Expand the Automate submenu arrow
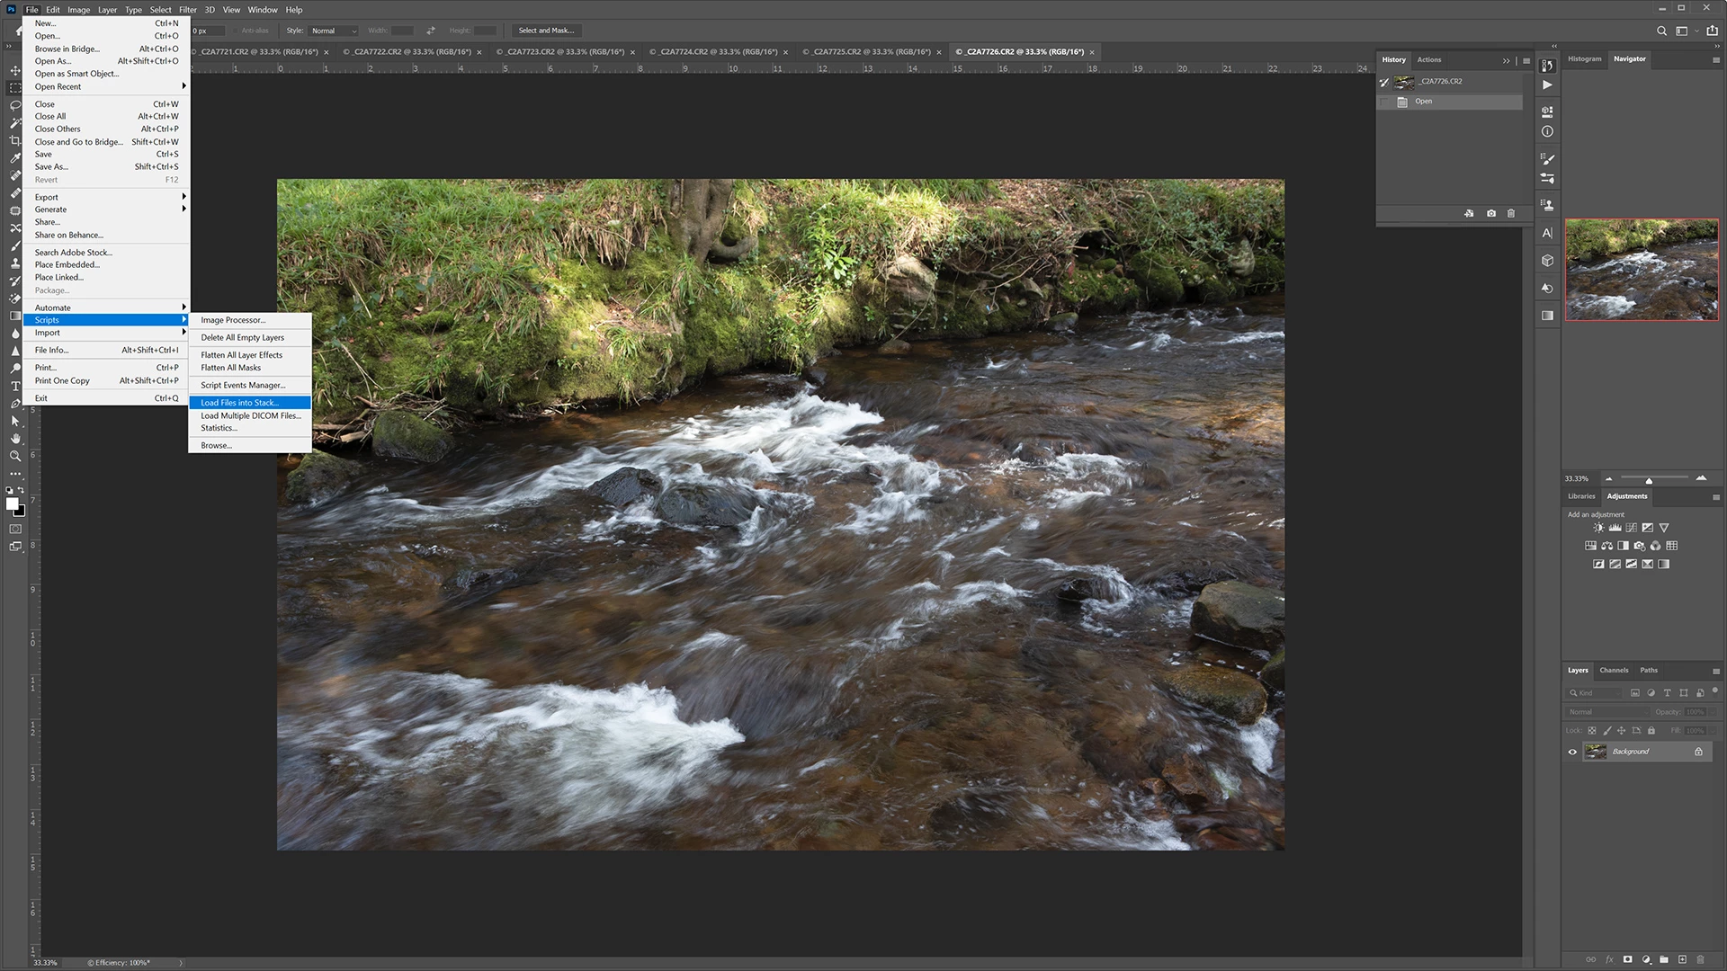Screen dimensions: 1727x971 [183, 307]
